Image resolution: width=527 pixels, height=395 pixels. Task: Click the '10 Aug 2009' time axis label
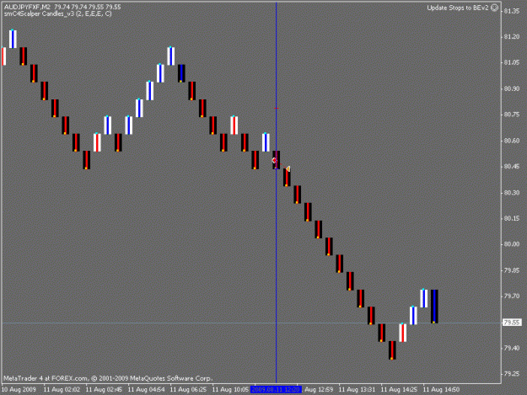coord(19,390)
